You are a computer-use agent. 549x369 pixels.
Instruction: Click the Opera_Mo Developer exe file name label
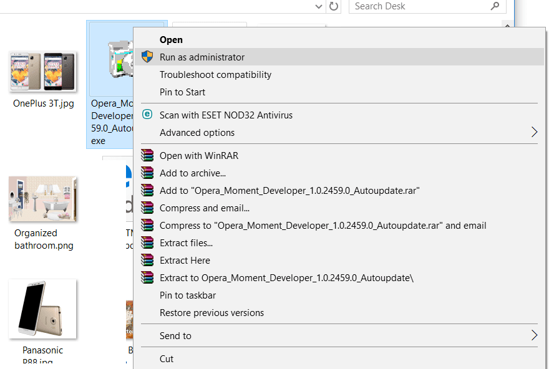pyautogui.click(x=112, y=122)
